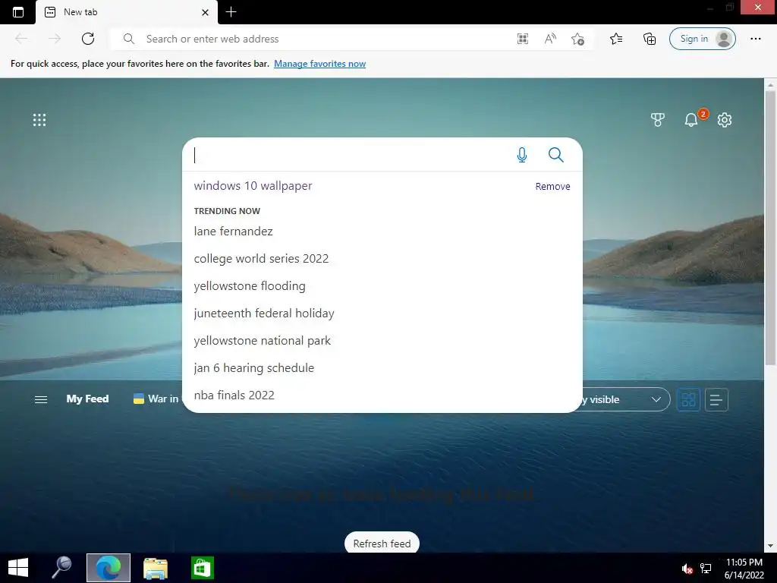Viewport: 777px width, 583px height.
Task: Click the Sign in button
Action: pos(702,39)
